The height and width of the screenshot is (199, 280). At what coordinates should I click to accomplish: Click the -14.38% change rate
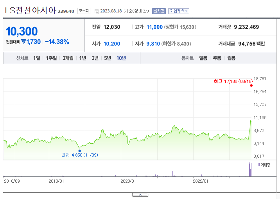[x=57, y=42]
